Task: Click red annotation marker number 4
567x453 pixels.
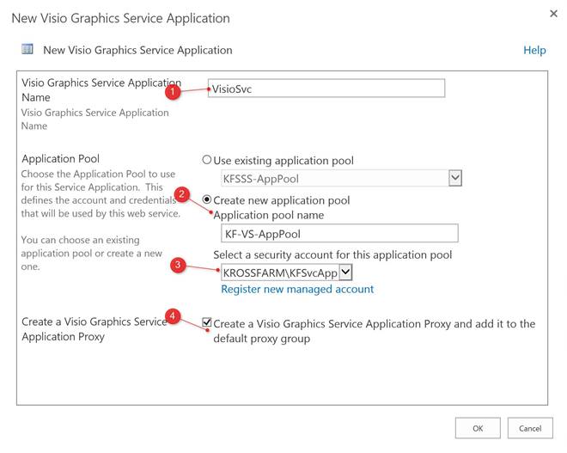Action: click(x=174, y=317)
